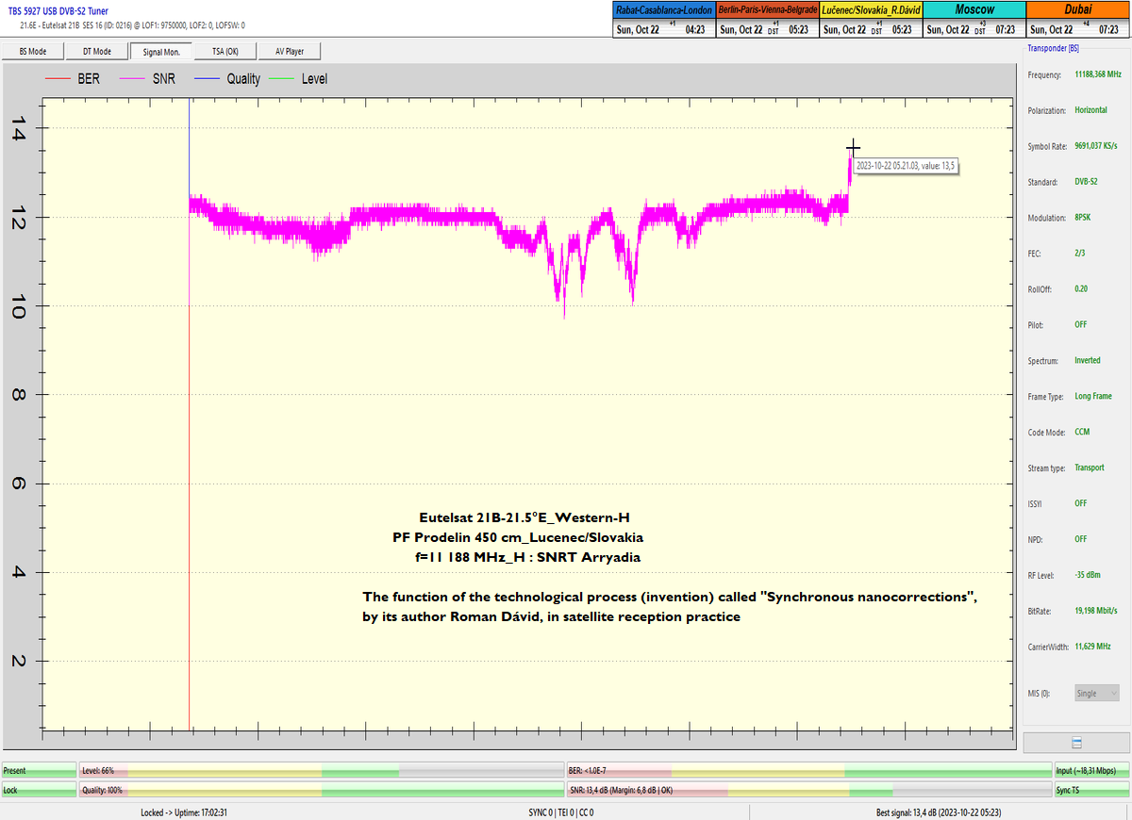The height and width of the screenshot is (820, 1132).
Task: Toggle the BER series in chart legend
Action: [74, 79]
